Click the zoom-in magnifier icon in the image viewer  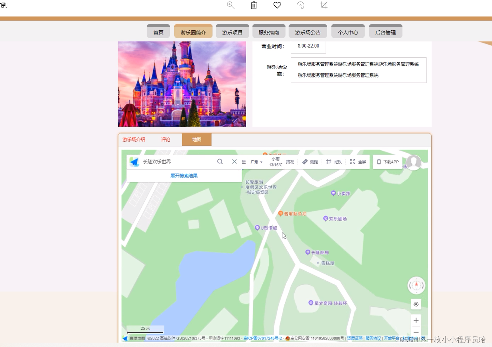(x=231, y=5)
